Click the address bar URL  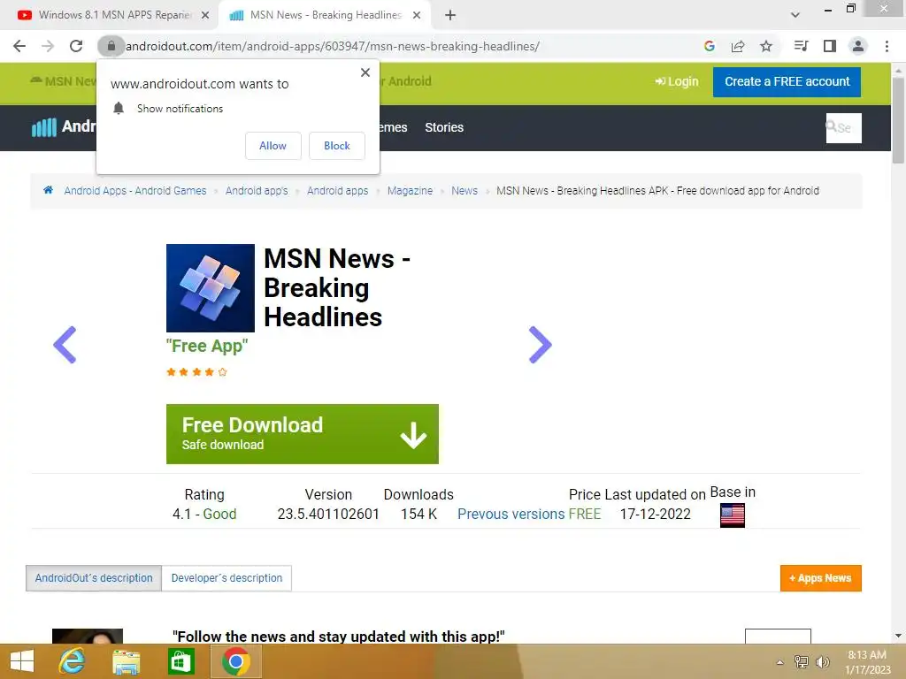pos(333,46)
